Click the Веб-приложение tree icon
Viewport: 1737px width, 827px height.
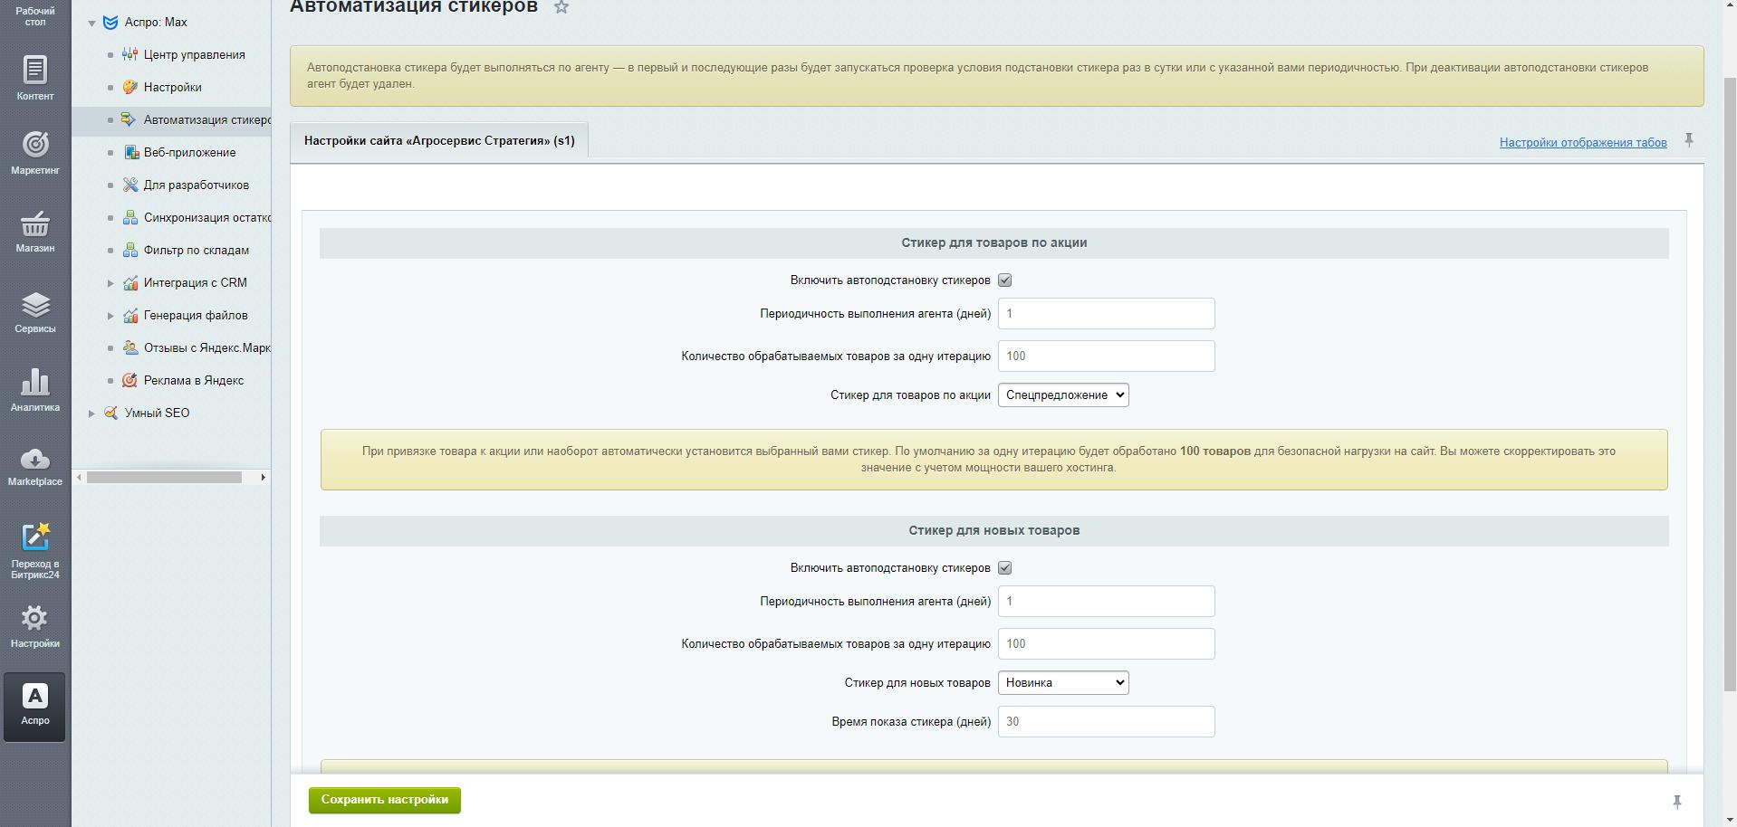(x=131, y=152)
